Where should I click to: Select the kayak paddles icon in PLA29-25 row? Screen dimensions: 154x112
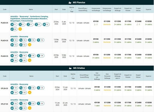tap(21, 40)
